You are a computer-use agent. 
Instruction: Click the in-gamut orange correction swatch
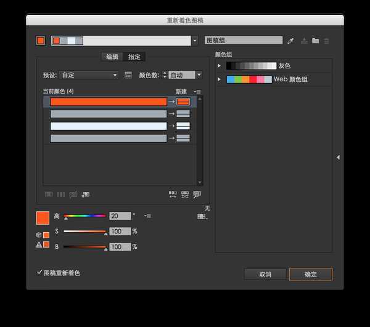pyautogui.click(x=46, y=244)
